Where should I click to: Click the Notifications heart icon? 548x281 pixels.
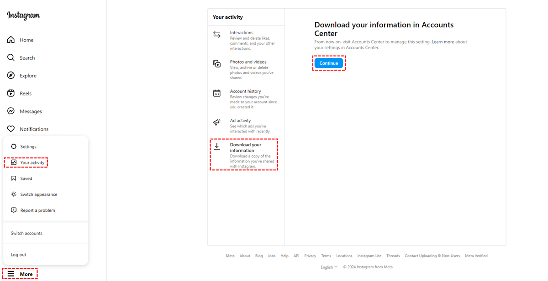11,129
